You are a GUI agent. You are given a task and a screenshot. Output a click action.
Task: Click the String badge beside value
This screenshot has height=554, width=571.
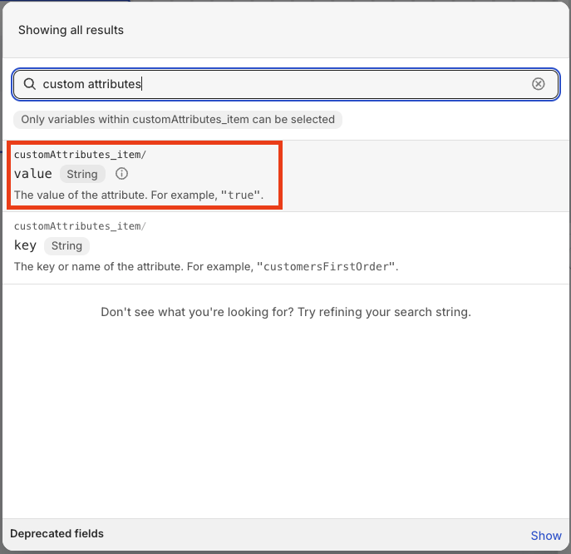[x=82, y=174]
